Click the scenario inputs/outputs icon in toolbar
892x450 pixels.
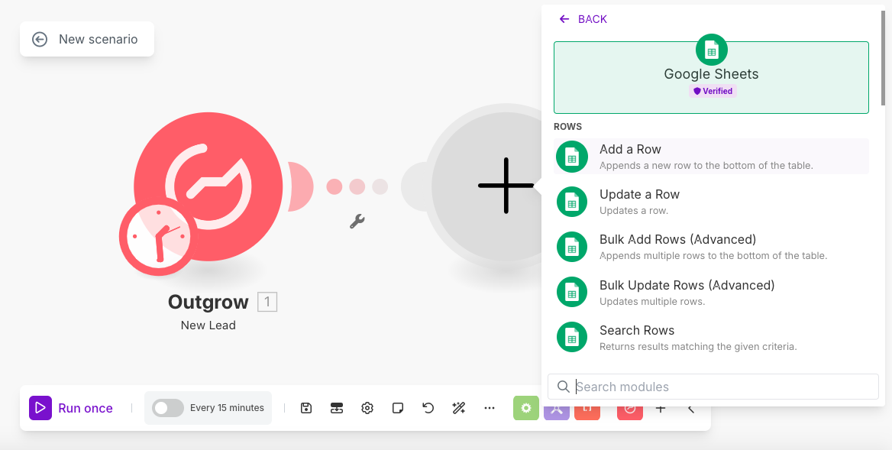coord(337,408)
